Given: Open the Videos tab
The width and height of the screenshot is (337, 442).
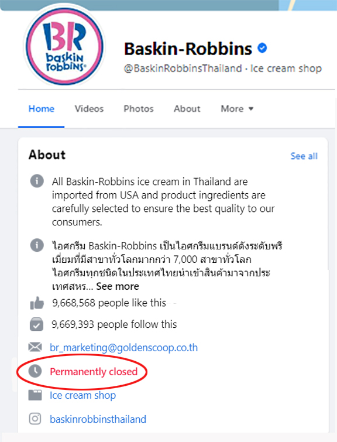Looking at the screenshot, I should (89, 109).
